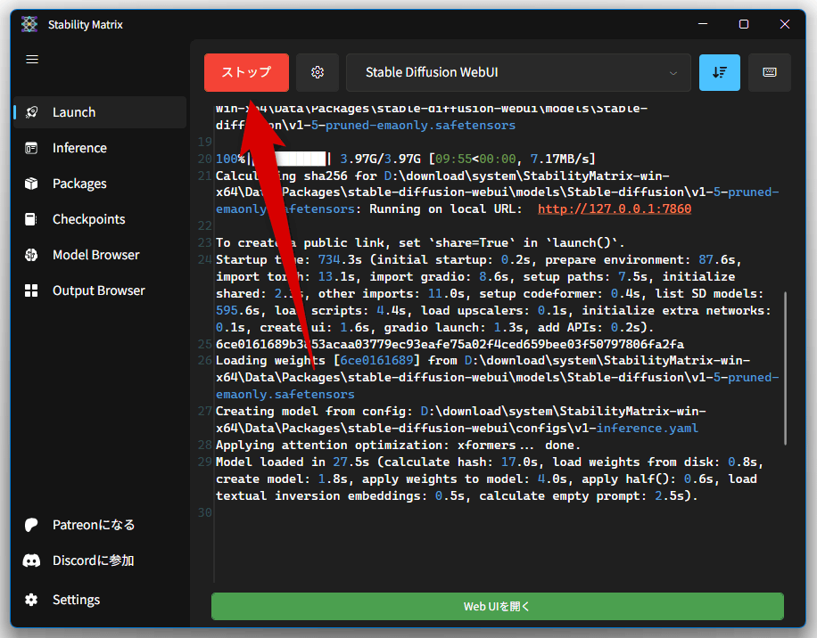Go to the Inference page

click(100, 148)
